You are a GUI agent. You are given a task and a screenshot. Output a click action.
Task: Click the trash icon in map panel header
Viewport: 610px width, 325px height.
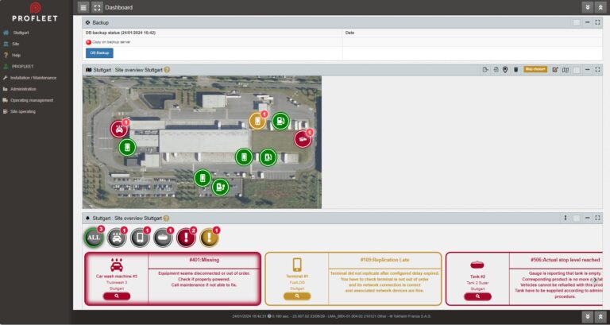pos(515,70)
